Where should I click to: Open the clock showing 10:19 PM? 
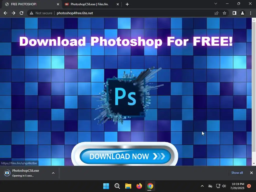click(237, 186)
